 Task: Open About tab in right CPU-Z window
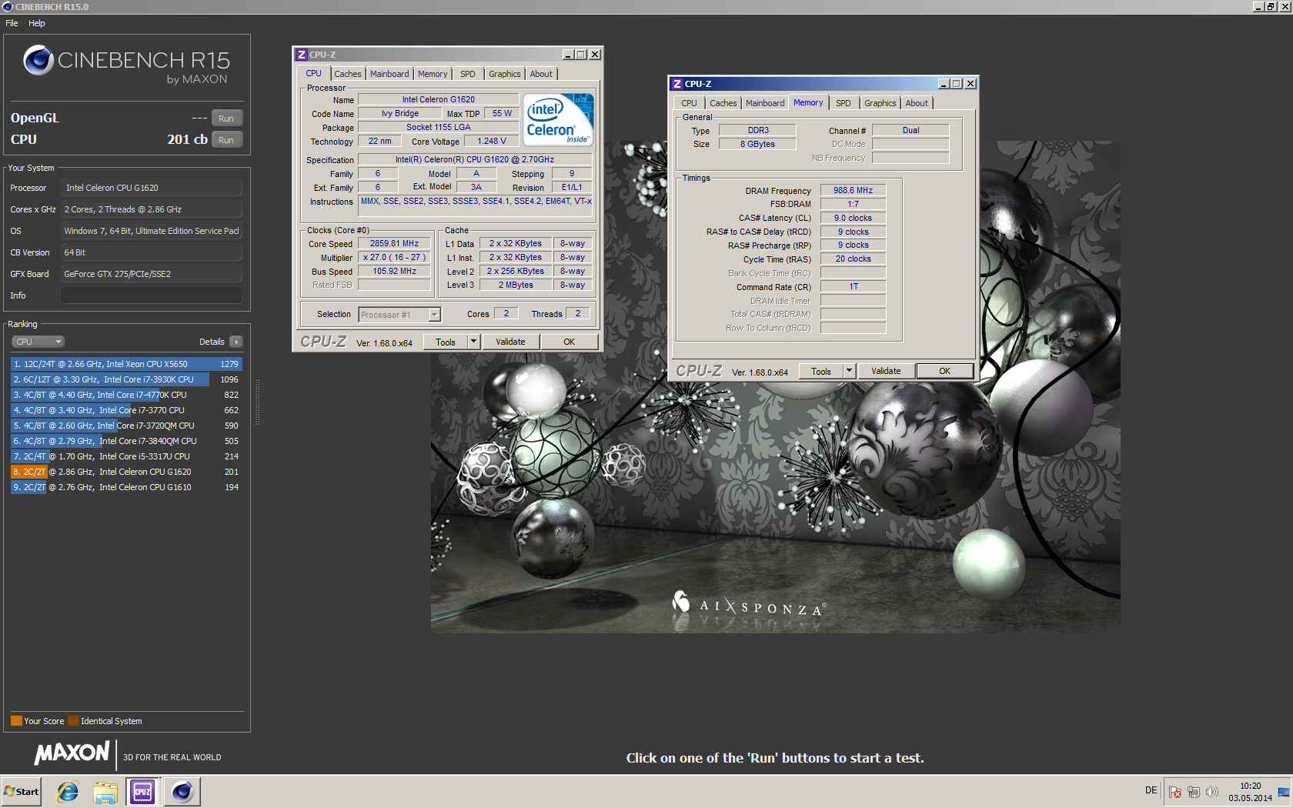917,103
